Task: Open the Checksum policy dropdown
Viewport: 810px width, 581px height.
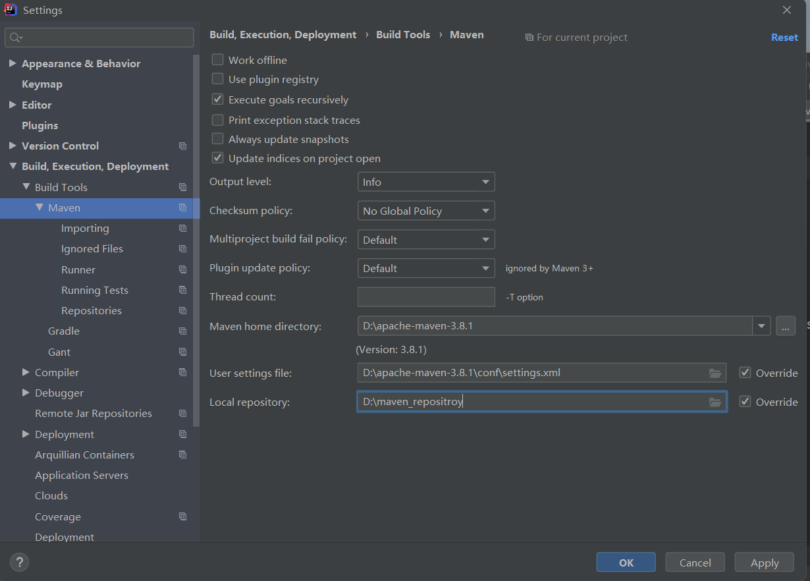Action: pyautogui.click(x=426, y=211)
